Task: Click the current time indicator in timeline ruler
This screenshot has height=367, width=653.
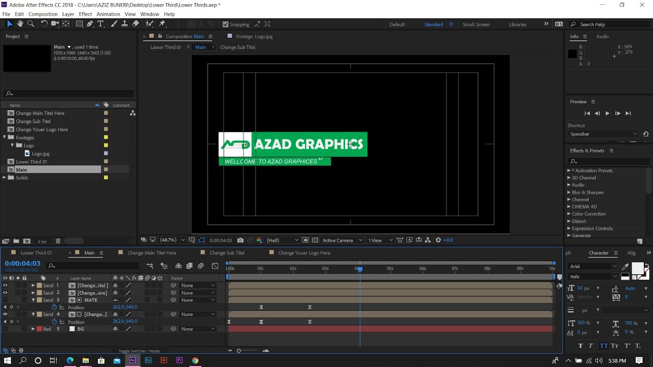Action: (x=359, y=269)
